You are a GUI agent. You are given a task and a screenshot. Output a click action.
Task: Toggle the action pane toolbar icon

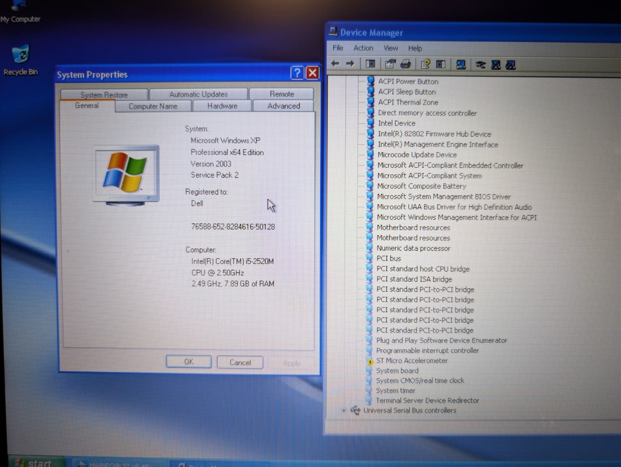441,64
